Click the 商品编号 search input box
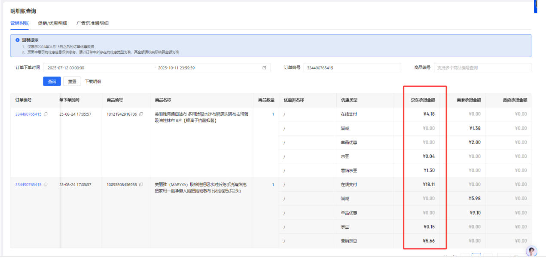Image resolution: width=546 pixels, height=258 pixels. 482,68
